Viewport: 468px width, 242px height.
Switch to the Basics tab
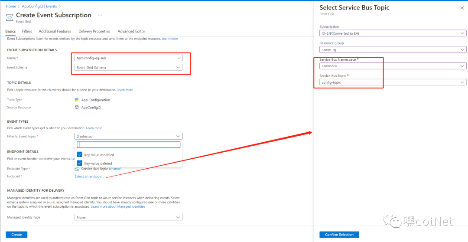tap(10, 31)
